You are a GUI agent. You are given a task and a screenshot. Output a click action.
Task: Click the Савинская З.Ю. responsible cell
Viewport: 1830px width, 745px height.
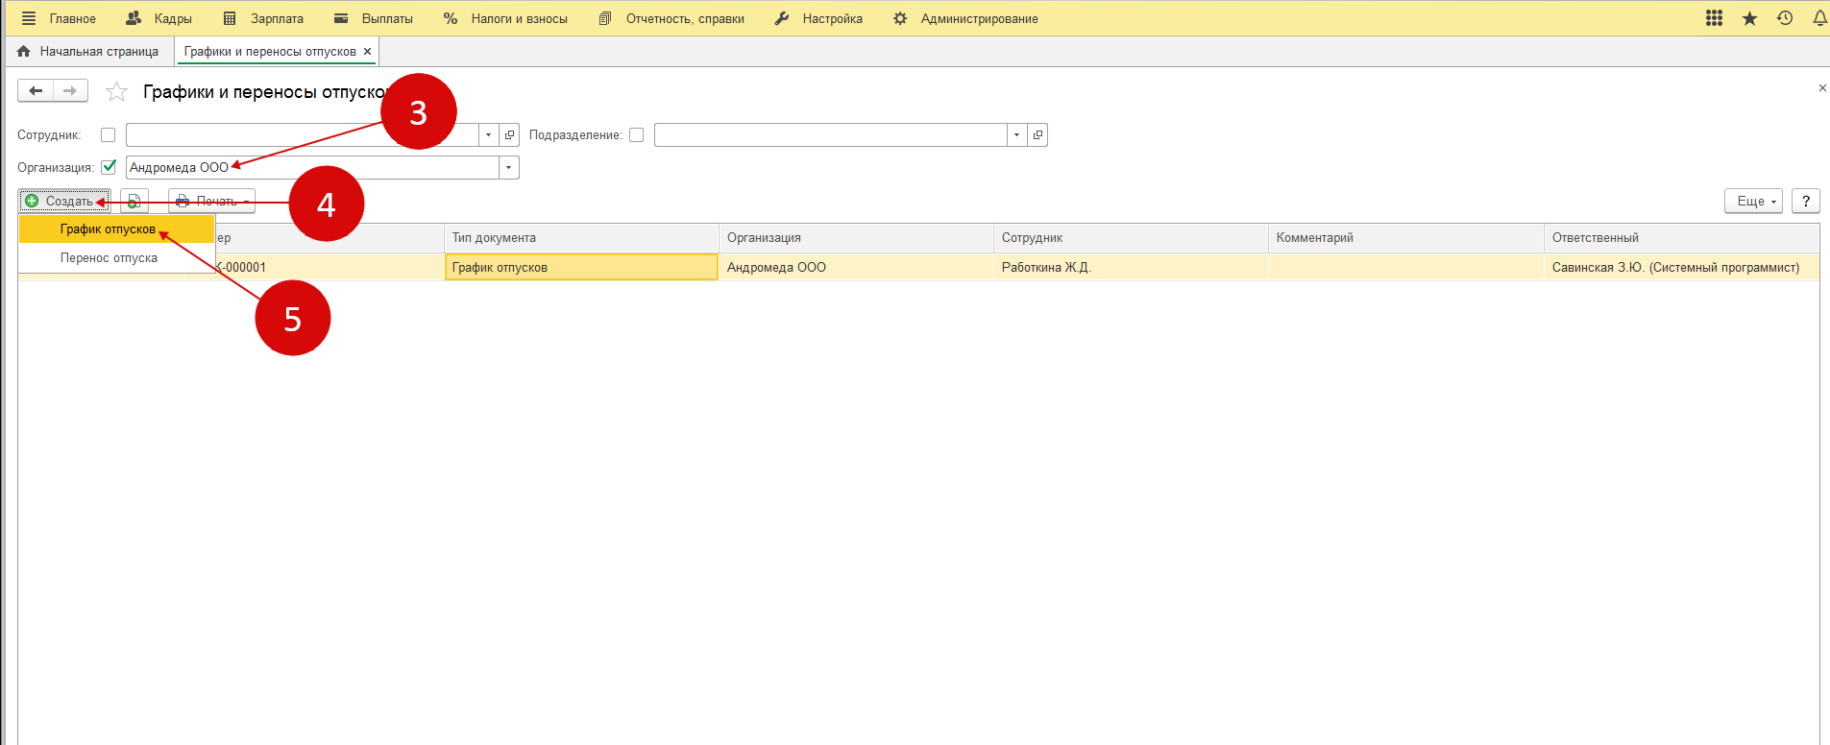pyautogui.click(x=1681, y=267)
